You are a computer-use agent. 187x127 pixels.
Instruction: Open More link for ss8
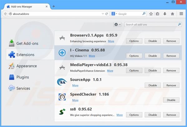[119, 115]
